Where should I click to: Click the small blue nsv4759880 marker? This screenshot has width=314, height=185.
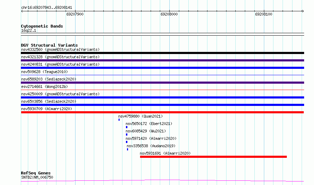(x=119, y=120)
